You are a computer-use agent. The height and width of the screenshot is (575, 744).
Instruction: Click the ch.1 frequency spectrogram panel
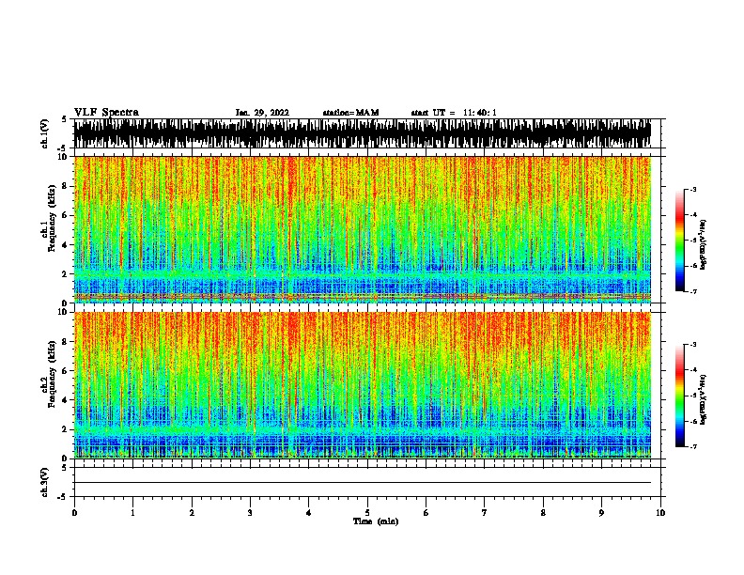363,229
